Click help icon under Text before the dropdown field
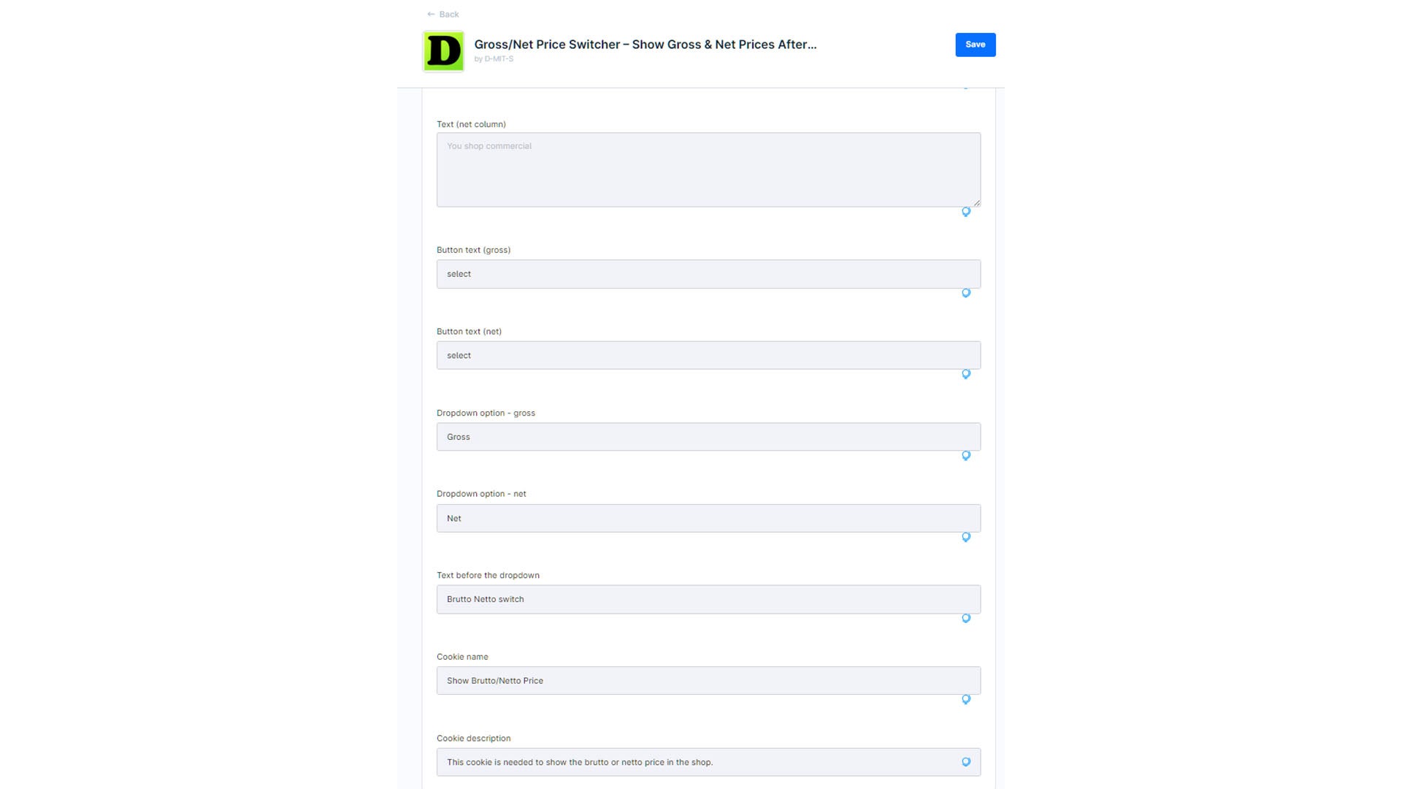 click(x=965, y=619)
